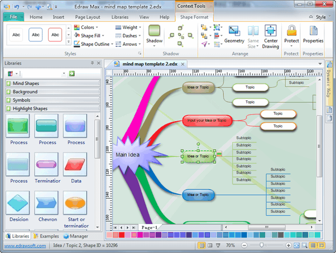Open shape Properties from the ribbon
This screenshot has width=336, height=253.
(313, 34)
